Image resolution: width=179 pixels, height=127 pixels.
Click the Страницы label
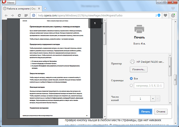click(x=117, y=80)
